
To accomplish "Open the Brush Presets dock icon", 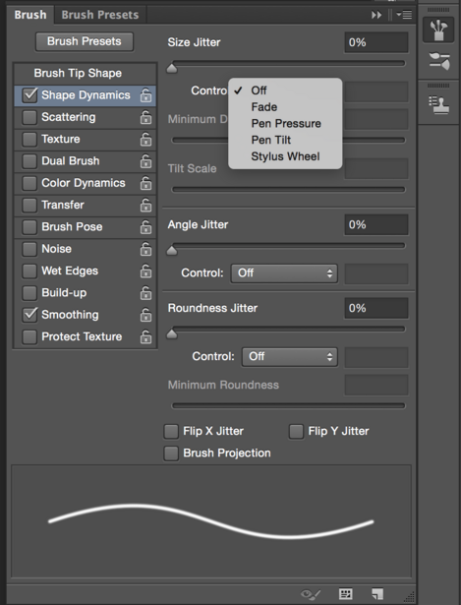I will coord(439,62).
